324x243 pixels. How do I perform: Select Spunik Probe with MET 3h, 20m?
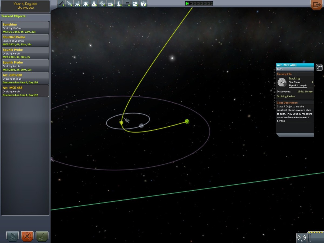[x=25, y=66]
